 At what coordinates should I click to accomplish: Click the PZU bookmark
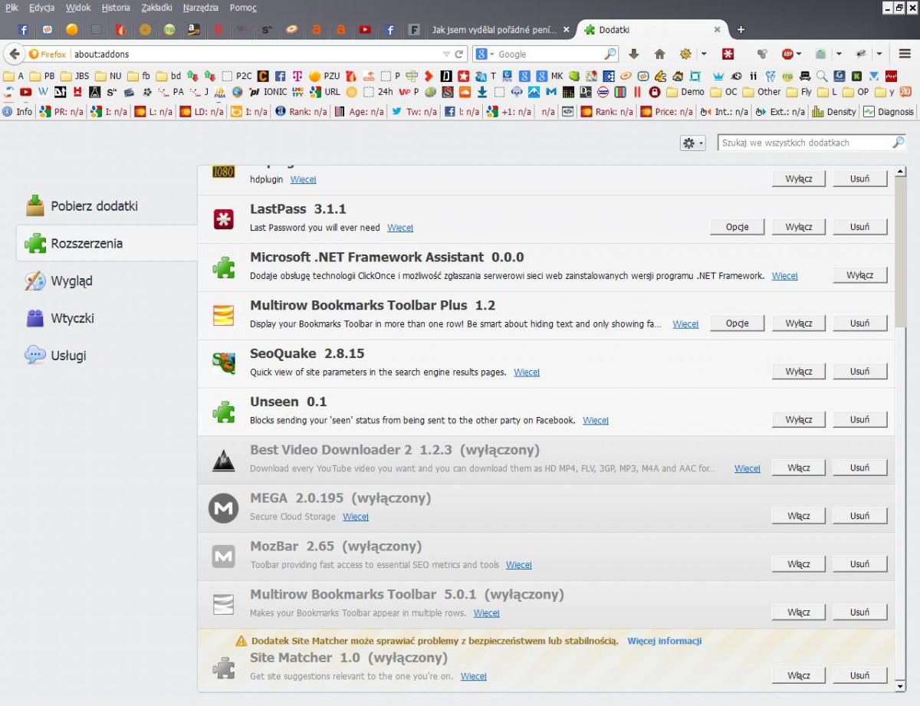click(x=324, y=76)
